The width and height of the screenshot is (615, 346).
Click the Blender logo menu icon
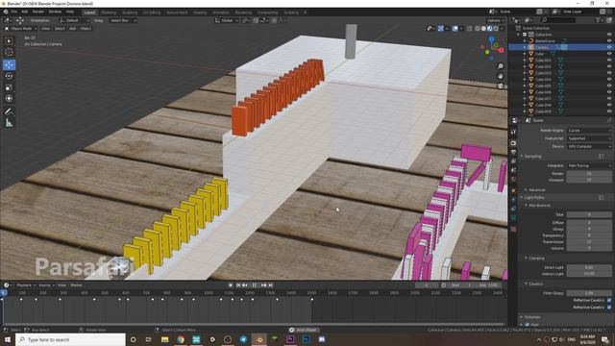(6, 12)
